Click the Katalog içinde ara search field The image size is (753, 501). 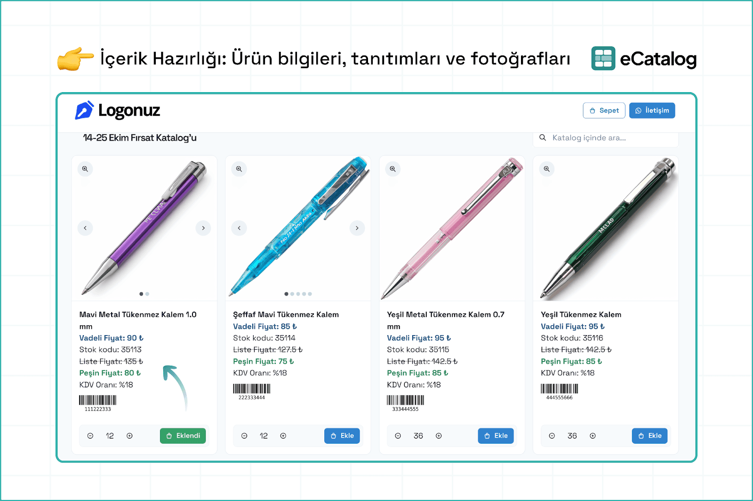pos(606,138)
